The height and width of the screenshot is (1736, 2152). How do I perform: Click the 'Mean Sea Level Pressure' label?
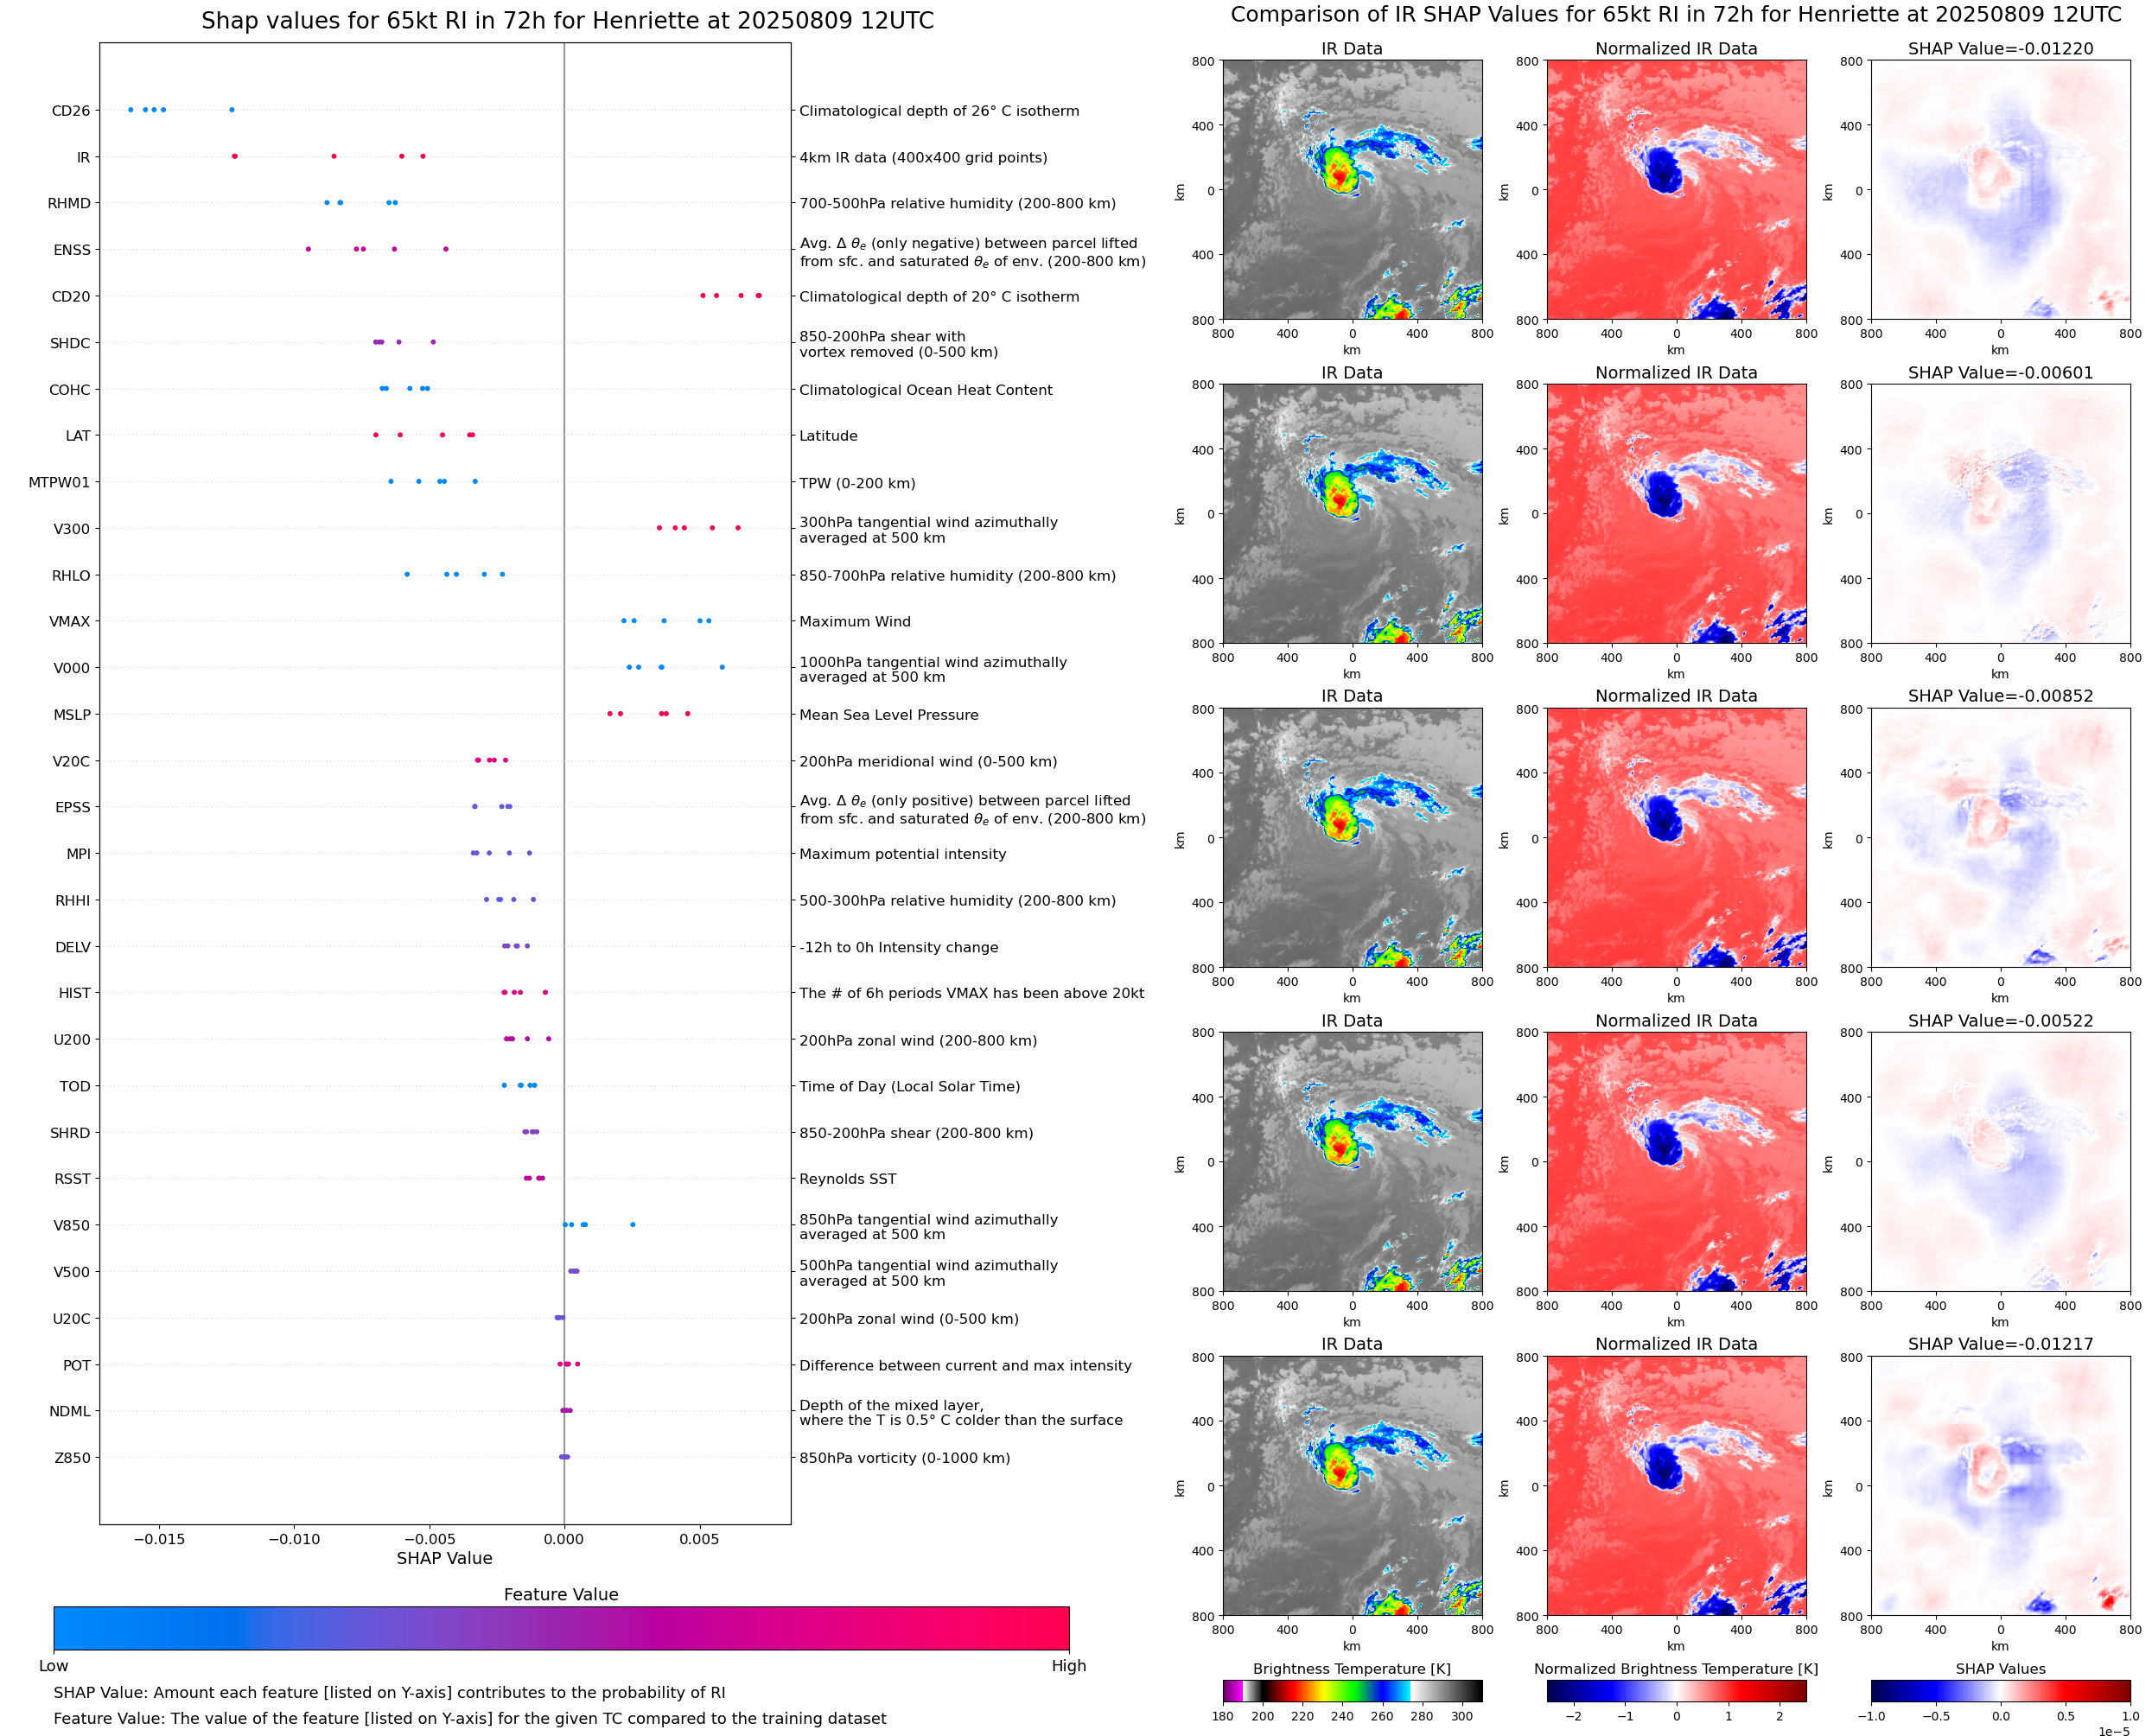pos(888,715)
